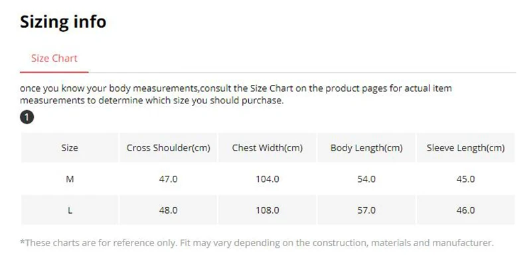Click the 47.0 cross shoulder value

[x=168, y=179]
